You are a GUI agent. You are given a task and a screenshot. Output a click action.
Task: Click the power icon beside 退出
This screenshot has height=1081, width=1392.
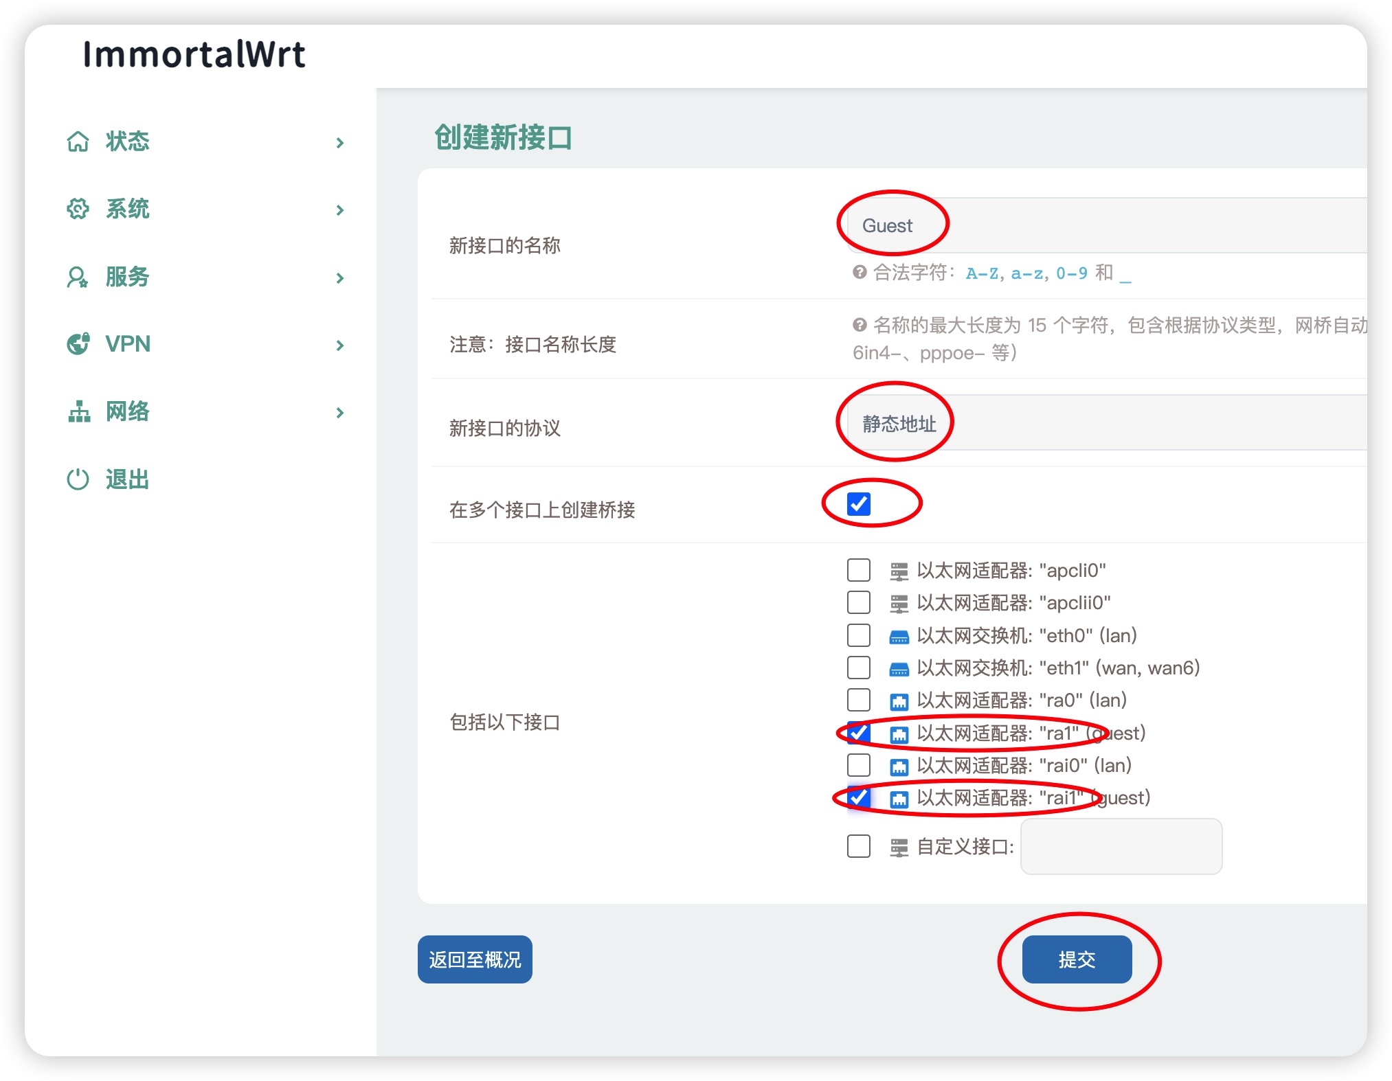click(x=78, y=479)
